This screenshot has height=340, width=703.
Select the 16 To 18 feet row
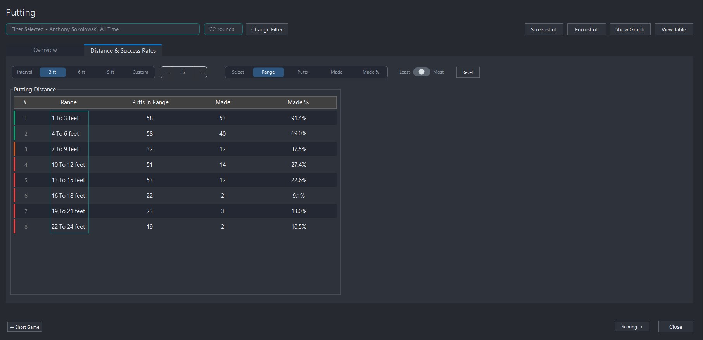[175, 195]
